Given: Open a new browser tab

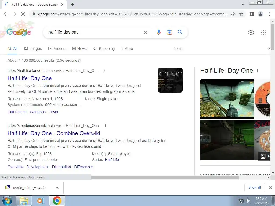Looking at the screenshot, I should coord(73,5).
